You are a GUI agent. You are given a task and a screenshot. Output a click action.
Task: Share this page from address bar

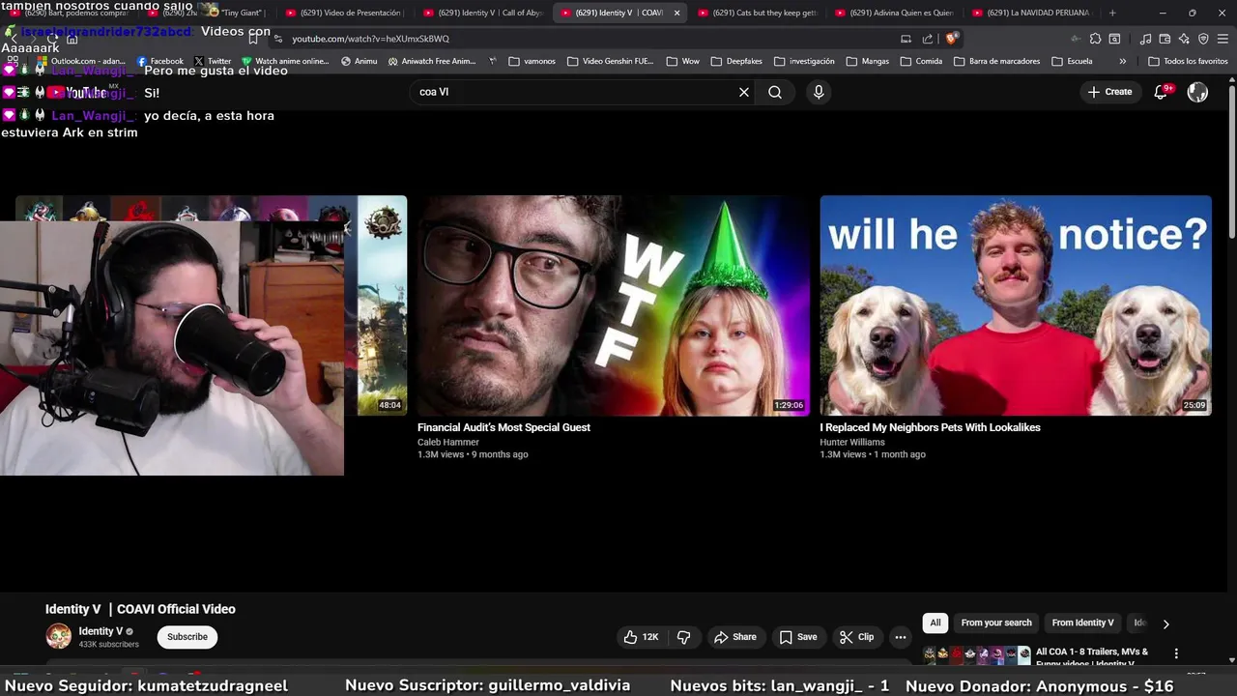[928, 39]
